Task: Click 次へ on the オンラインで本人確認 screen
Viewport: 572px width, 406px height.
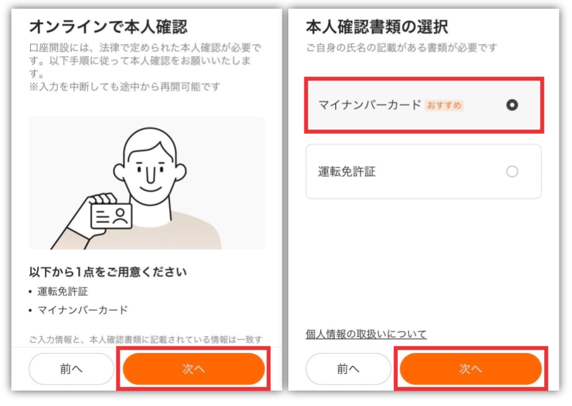Action: point(194,368)
